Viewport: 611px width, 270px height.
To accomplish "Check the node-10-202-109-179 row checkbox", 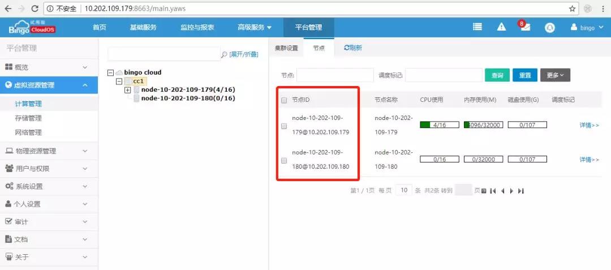I will pyautogui.click(x=284, y=126).
